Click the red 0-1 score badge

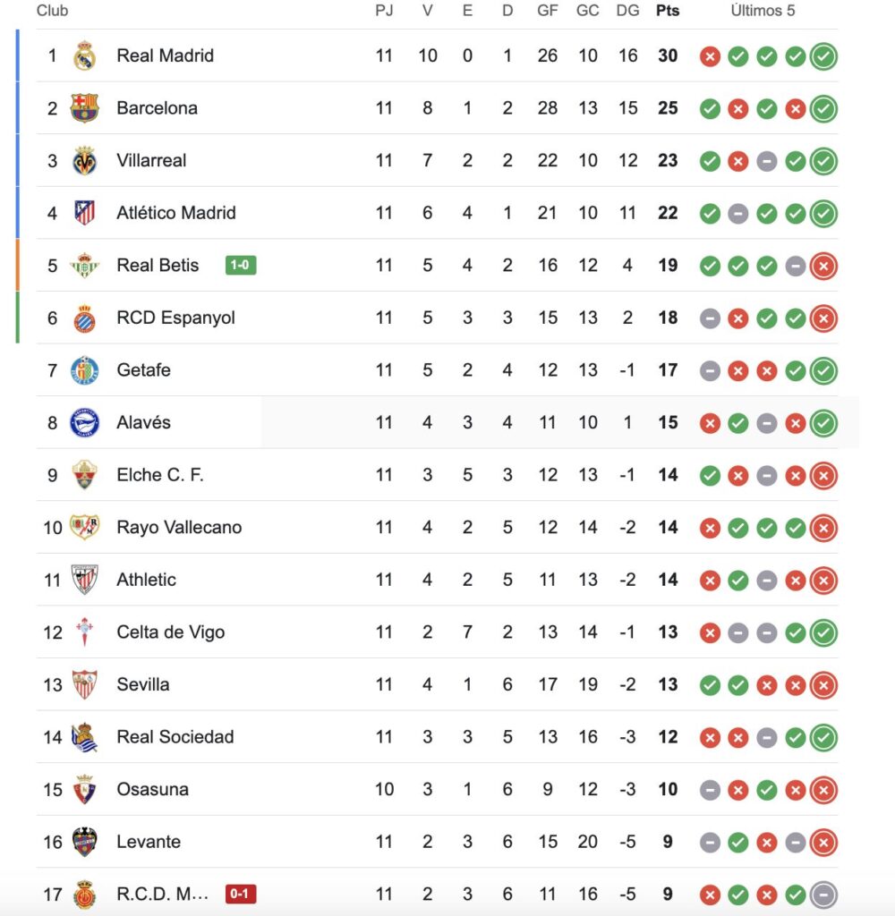tap(241, 894)
